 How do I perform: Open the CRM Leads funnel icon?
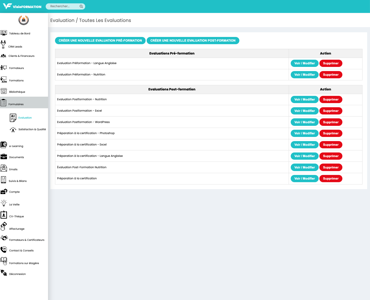coord(3,44)
